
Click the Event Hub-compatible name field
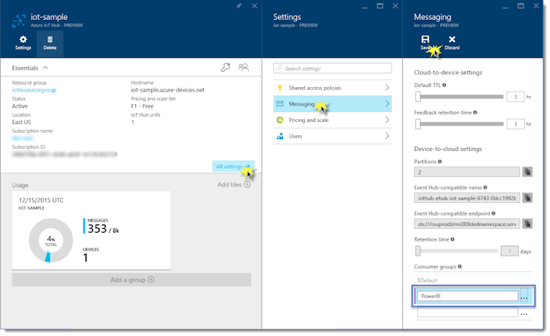[467, 198]
